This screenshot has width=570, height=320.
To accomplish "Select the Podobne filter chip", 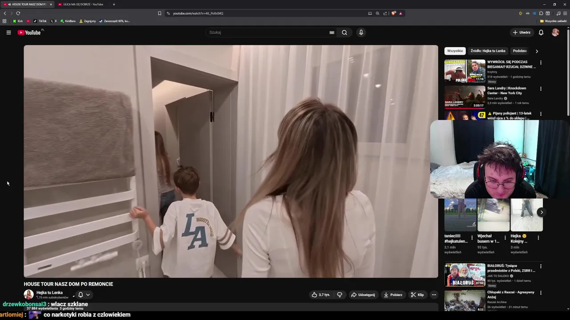I will tap(520, 51).
